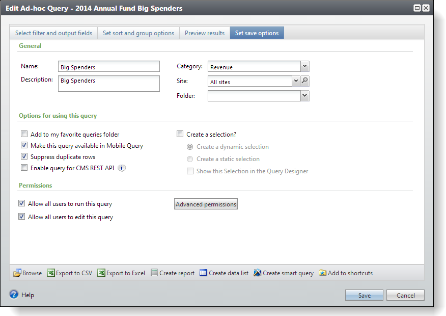Check Create a selection option
The height and width of the screenshot is (316, 446).
tap(180, 134)
